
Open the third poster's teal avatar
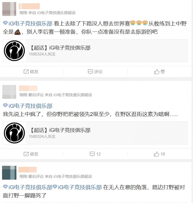pyautogui.click(x=9, y=173)
